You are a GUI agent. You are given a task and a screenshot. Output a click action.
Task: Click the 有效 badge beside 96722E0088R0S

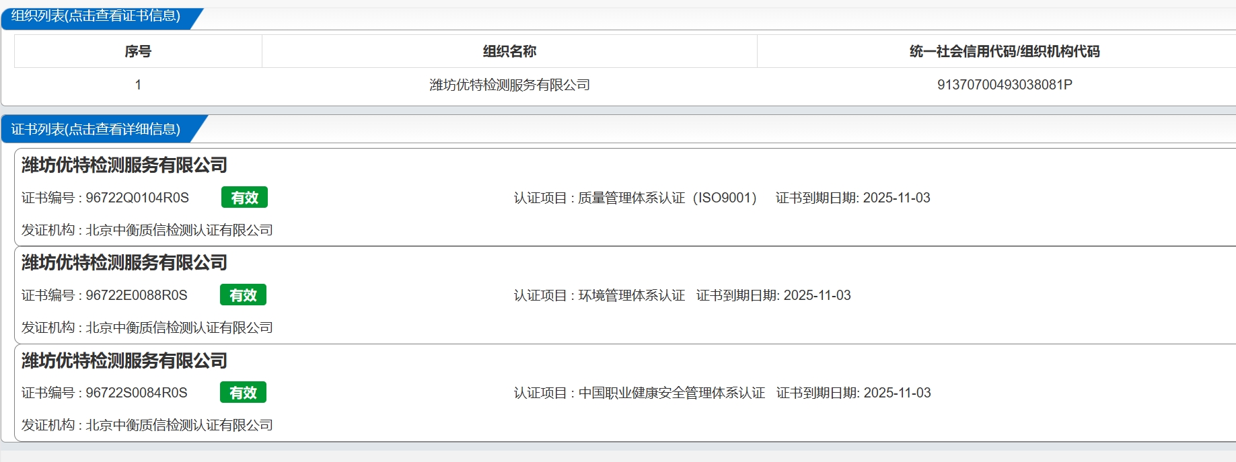coord(243,295)
